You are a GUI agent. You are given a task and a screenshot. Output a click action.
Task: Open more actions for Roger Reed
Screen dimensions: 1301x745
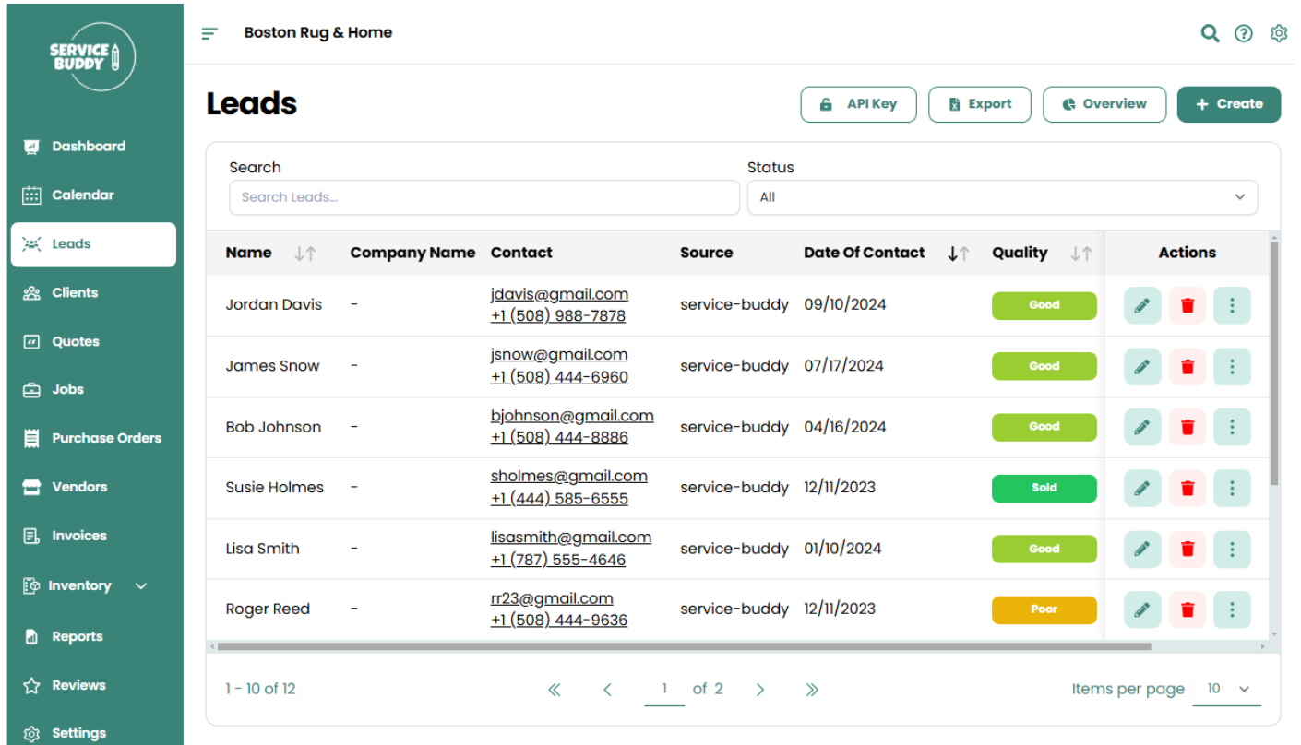pyautogui.click(x=1232, y=609)
